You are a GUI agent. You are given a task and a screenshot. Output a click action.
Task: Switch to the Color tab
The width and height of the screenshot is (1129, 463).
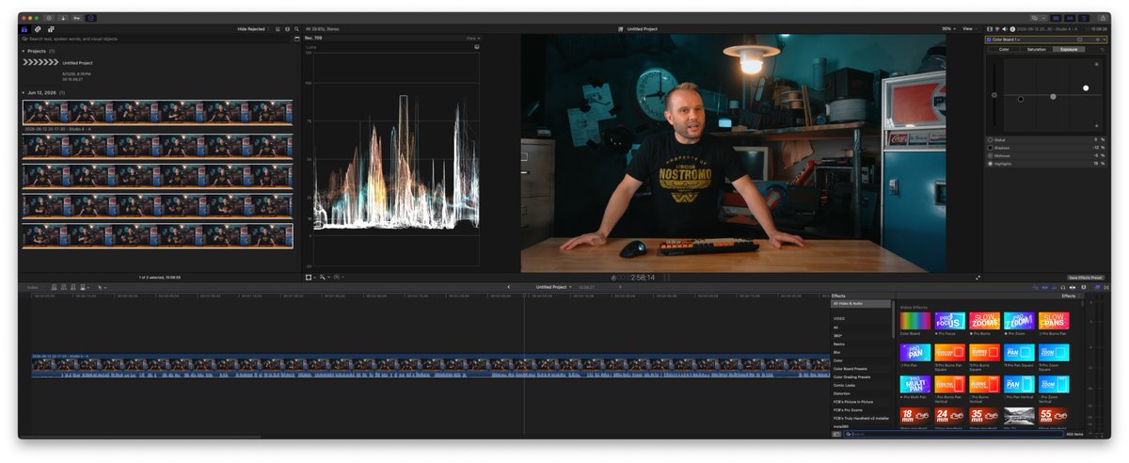[1004, 49]
